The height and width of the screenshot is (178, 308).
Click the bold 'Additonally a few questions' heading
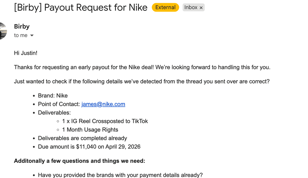coord(79,161)
